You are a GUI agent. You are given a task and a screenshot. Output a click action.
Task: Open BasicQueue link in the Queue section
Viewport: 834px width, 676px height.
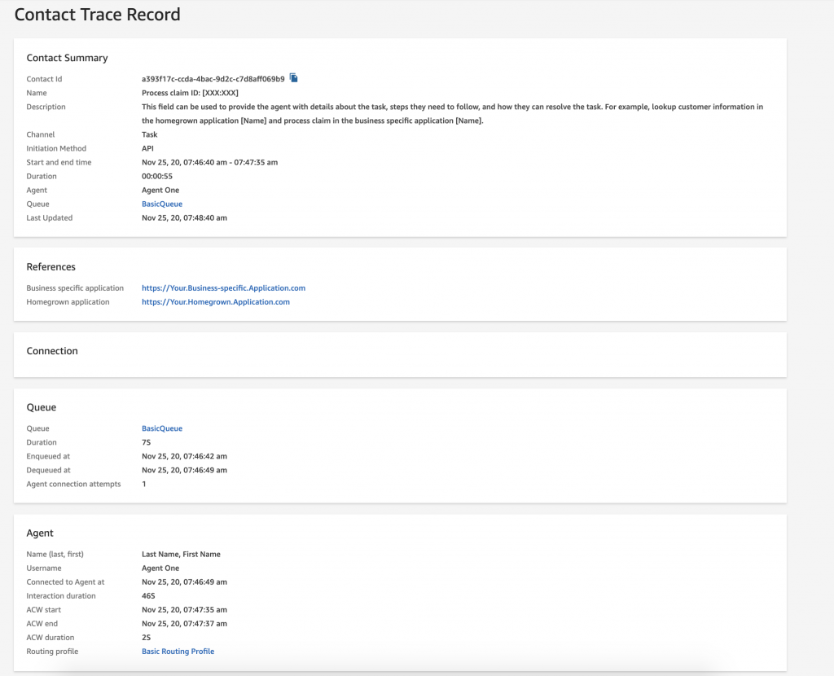click(161, 428)
